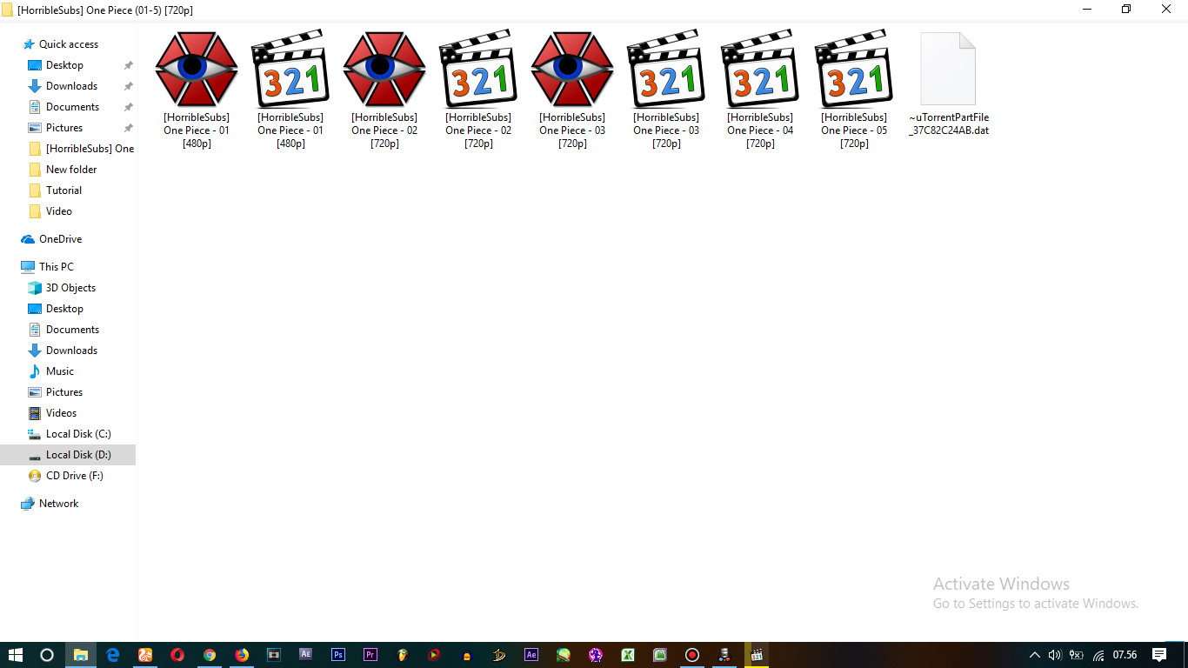The height and width of the screenshot is (668, 1188).
Task: Open Quick access in the navigation pane
Action: point(60,44)
